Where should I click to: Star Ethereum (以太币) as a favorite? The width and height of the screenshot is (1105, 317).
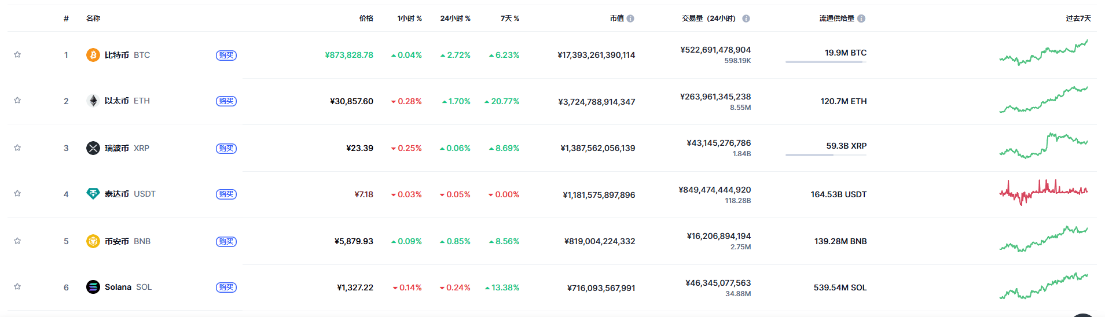coord(17,100)
